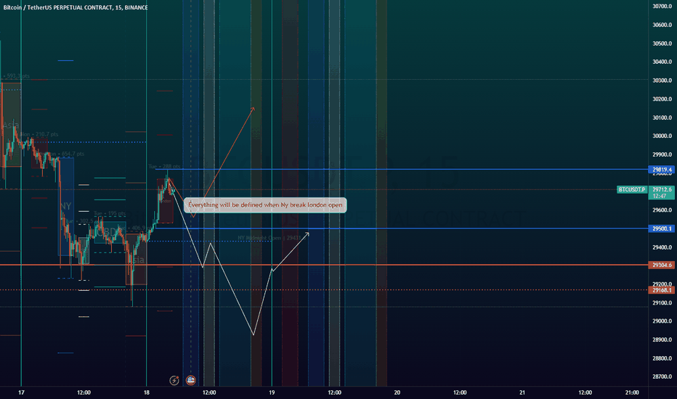Click the 28700.0 price axis label
The image size is (677, 399).
click(662, 377)
